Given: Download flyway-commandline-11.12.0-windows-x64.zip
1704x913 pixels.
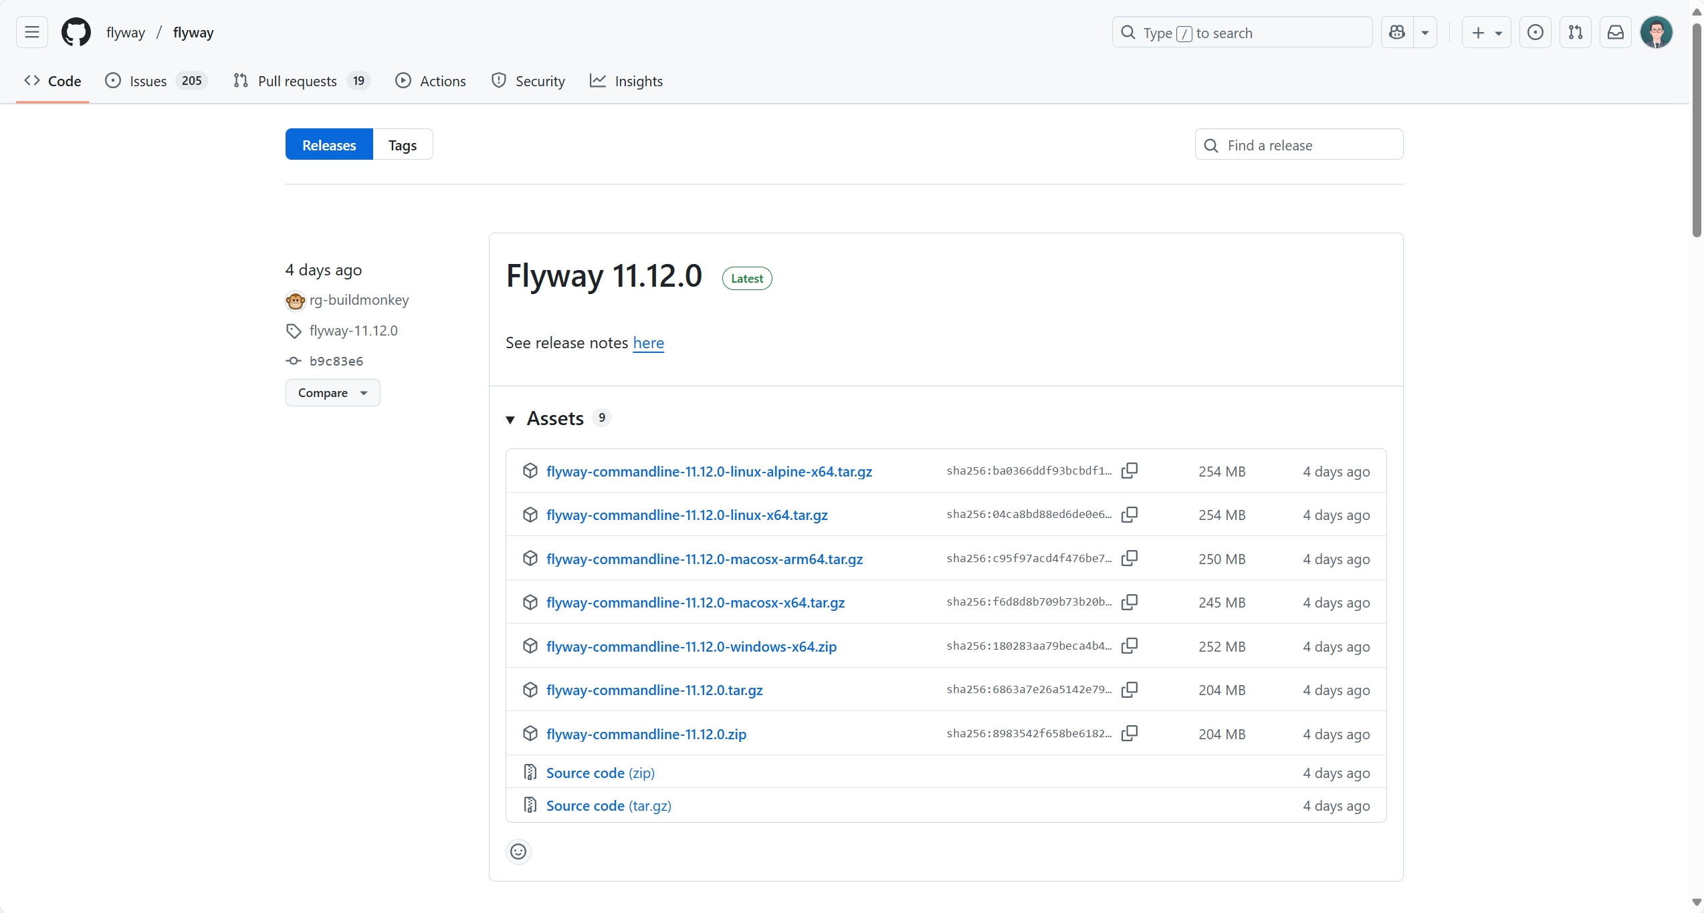Looking at the screenshot, I should [x=691, y=646].
